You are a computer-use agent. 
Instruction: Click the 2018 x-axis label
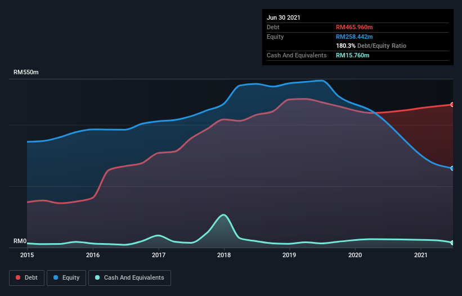(224, 255)
